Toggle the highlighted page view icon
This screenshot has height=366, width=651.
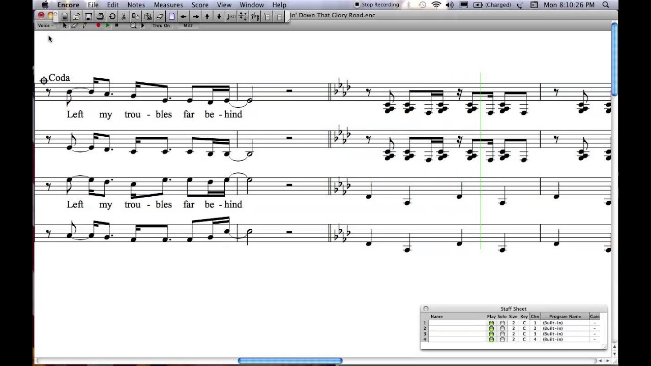(x=171, y=16)
